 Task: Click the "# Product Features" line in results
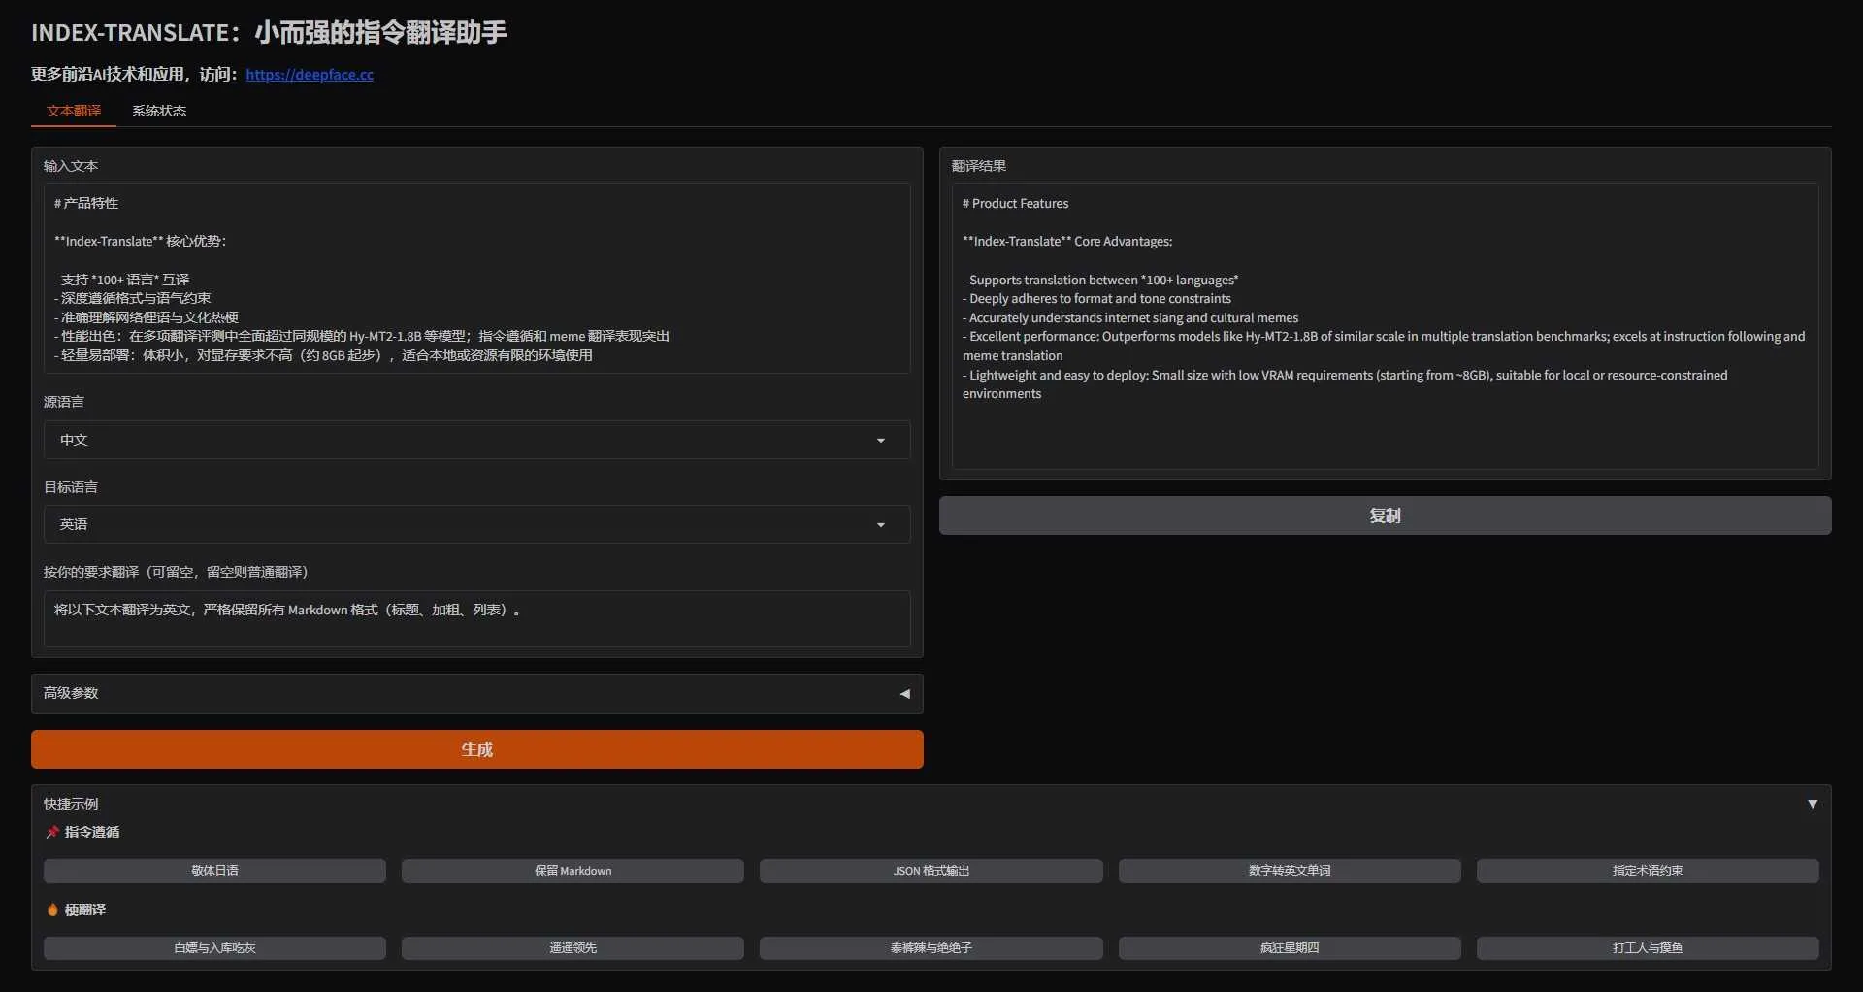[x=1015, y=204]
